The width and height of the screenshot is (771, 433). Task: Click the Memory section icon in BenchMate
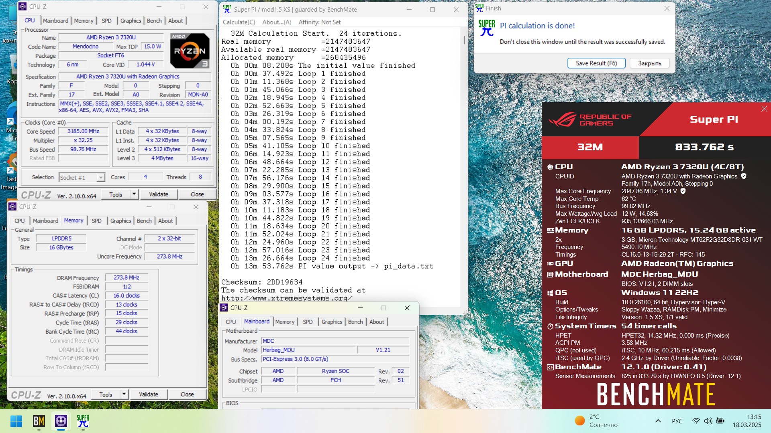click(550, 231)
